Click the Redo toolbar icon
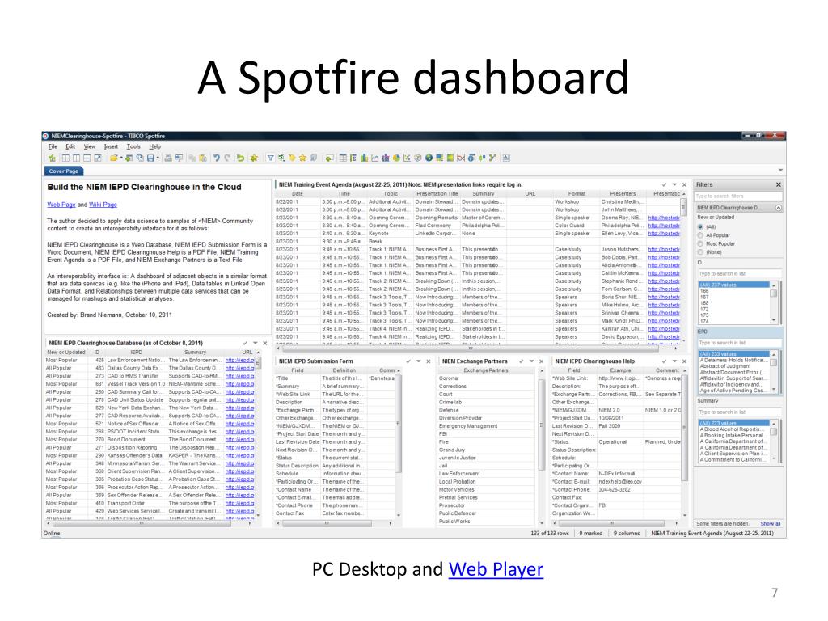The image size is (828, 621). click(227, 158)
